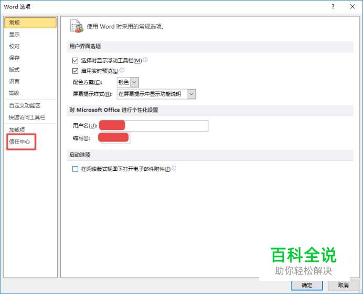Click the 取消 button
The image size is (363, 294).
point(343,285)
